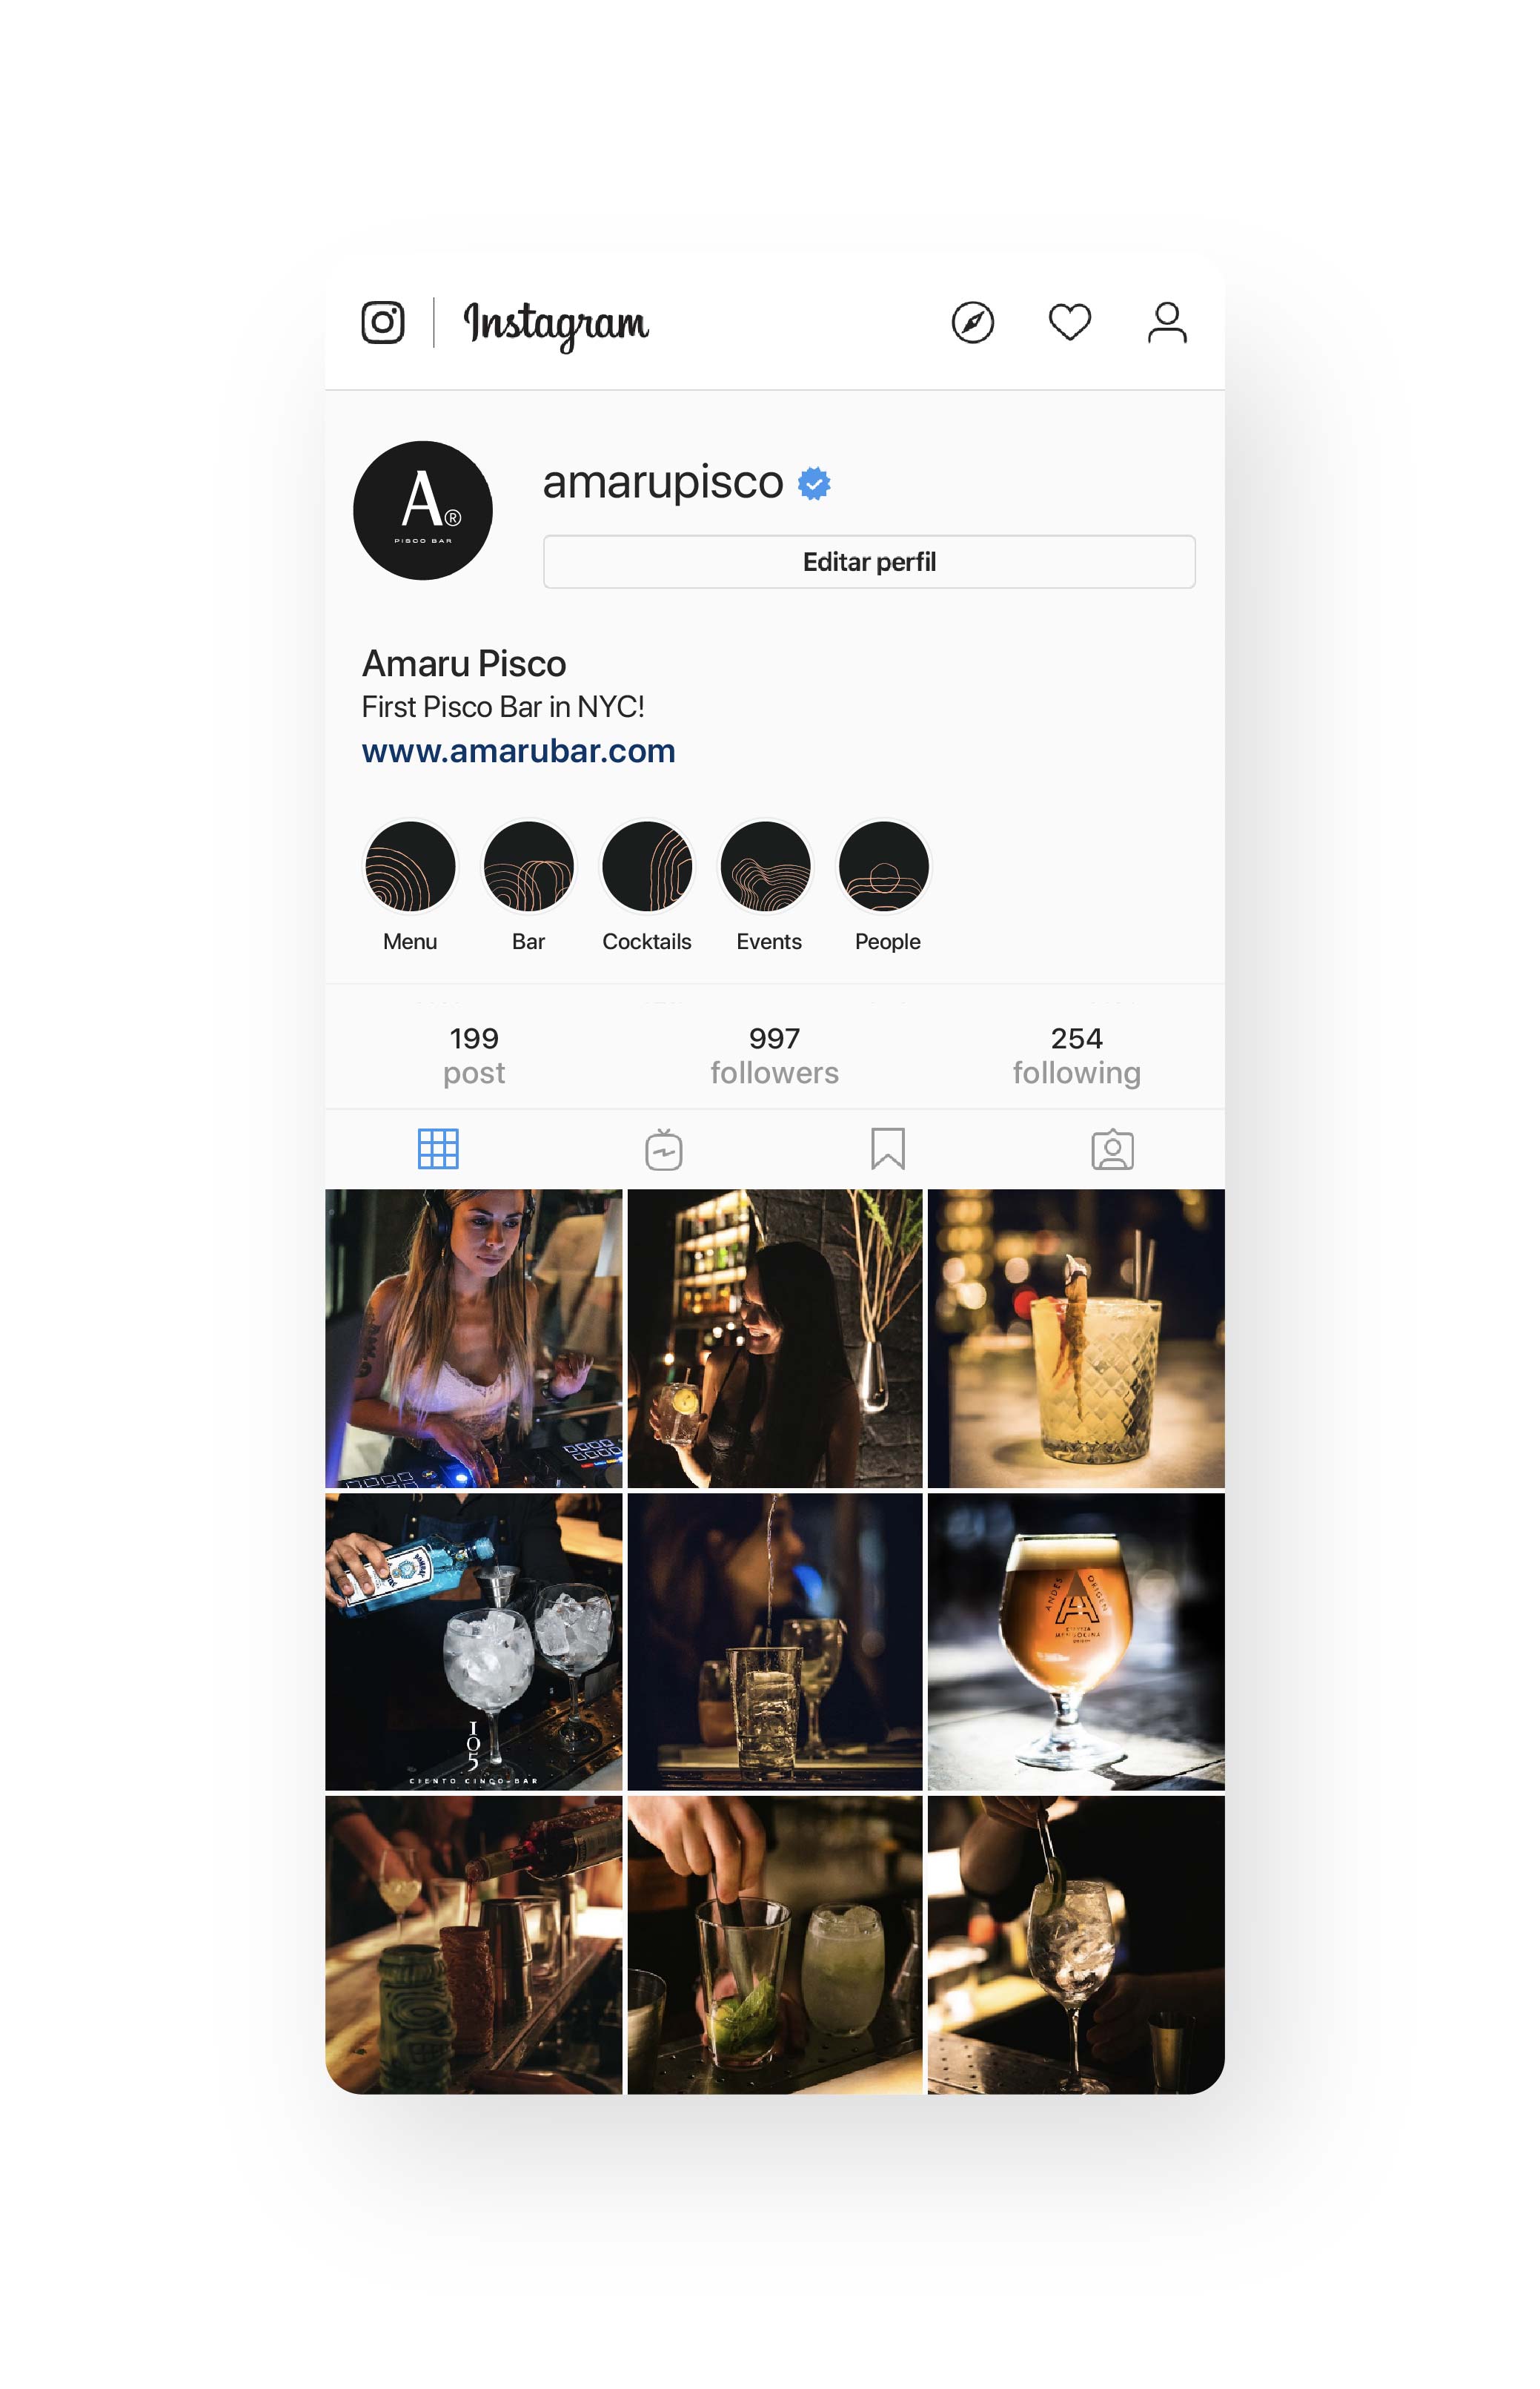Switch to the saved bookmarks tab

887,1149
